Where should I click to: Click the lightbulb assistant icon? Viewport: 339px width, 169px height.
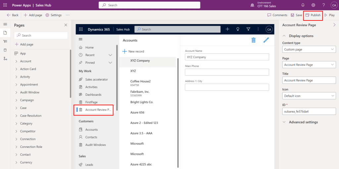coord(238,29)
